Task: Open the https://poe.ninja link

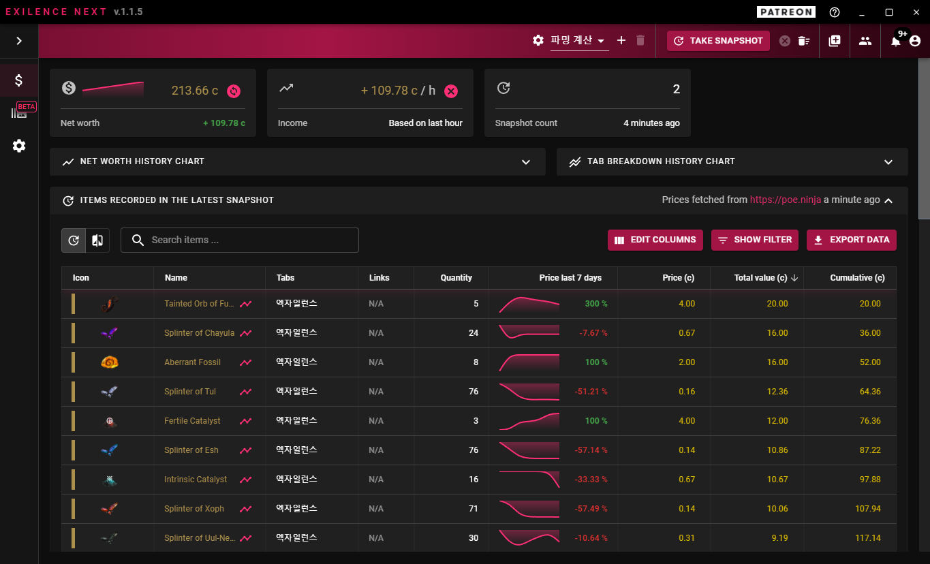Action: coord(786,200)
